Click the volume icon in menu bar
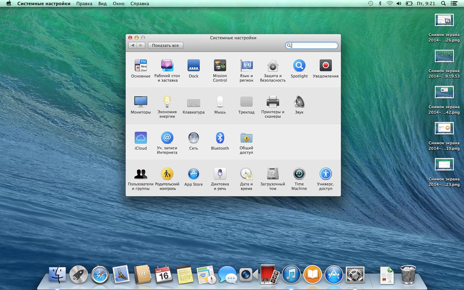This screenshot has height=290, width=464. [x=399, y=3]
